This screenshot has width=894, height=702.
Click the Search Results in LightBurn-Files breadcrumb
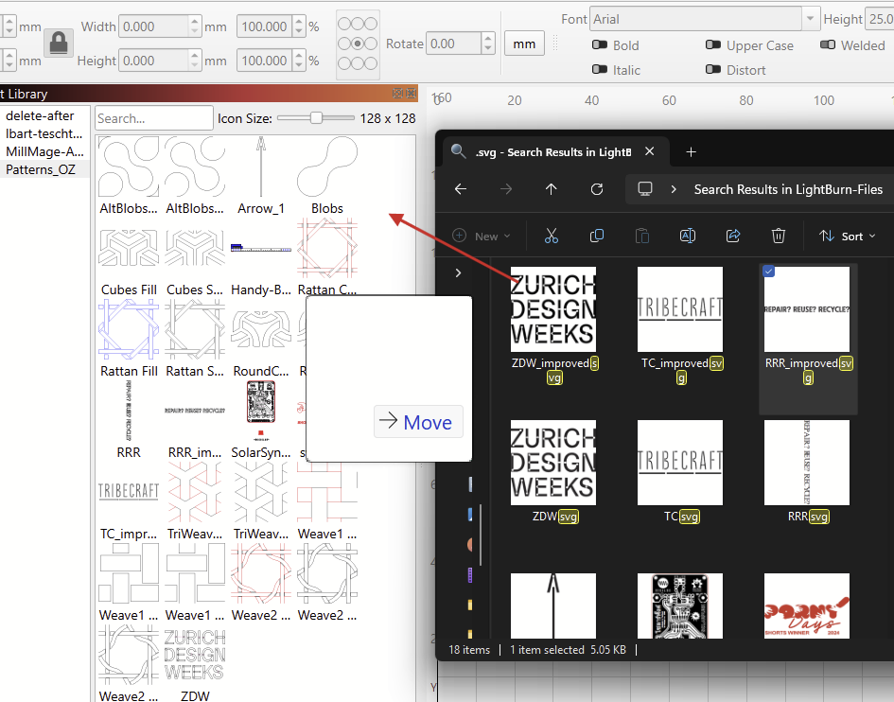click(x=788, y=189)
